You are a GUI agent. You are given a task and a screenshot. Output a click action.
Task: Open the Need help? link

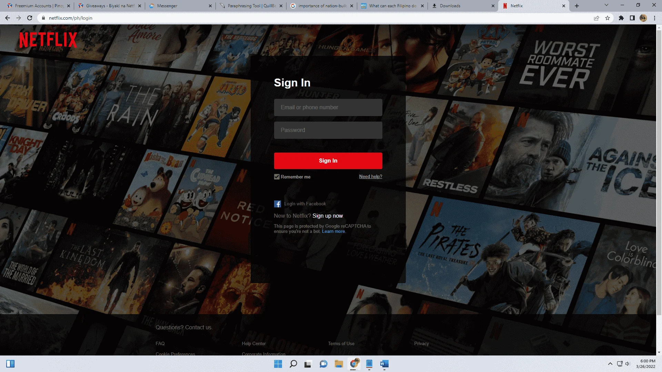[371, 177]
